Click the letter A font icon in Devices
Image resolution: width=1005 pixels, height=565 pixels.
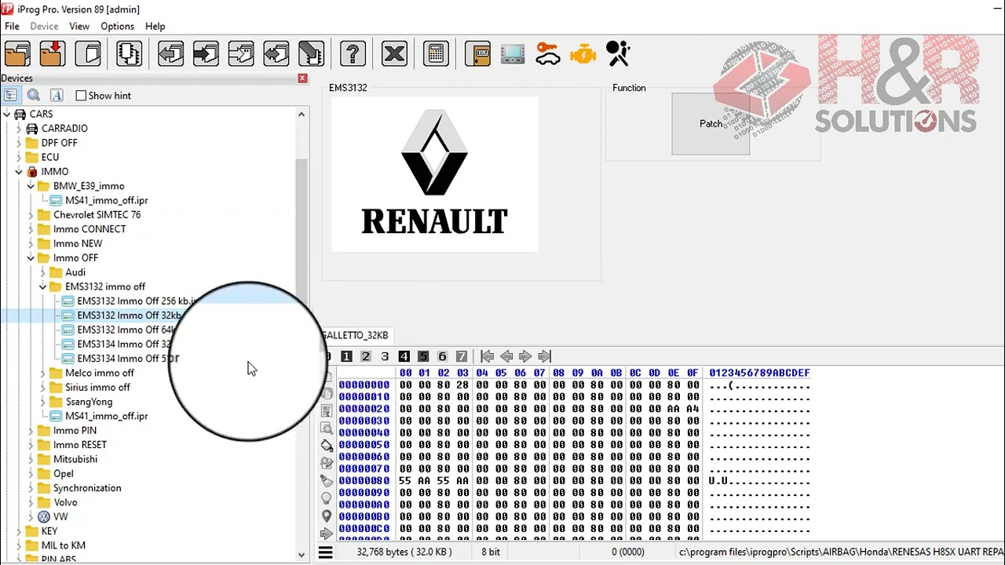pos(57,95)
